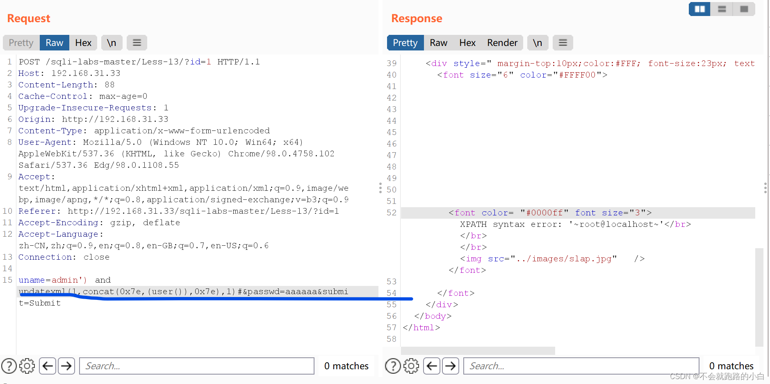This screenshot has width=770, height=384.
Task: Click the Referer header line
Action: (x=179, y=211)
